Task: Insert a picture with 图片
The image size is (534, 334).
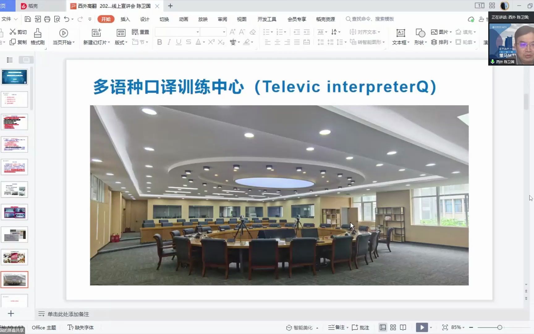Action: 441,32
